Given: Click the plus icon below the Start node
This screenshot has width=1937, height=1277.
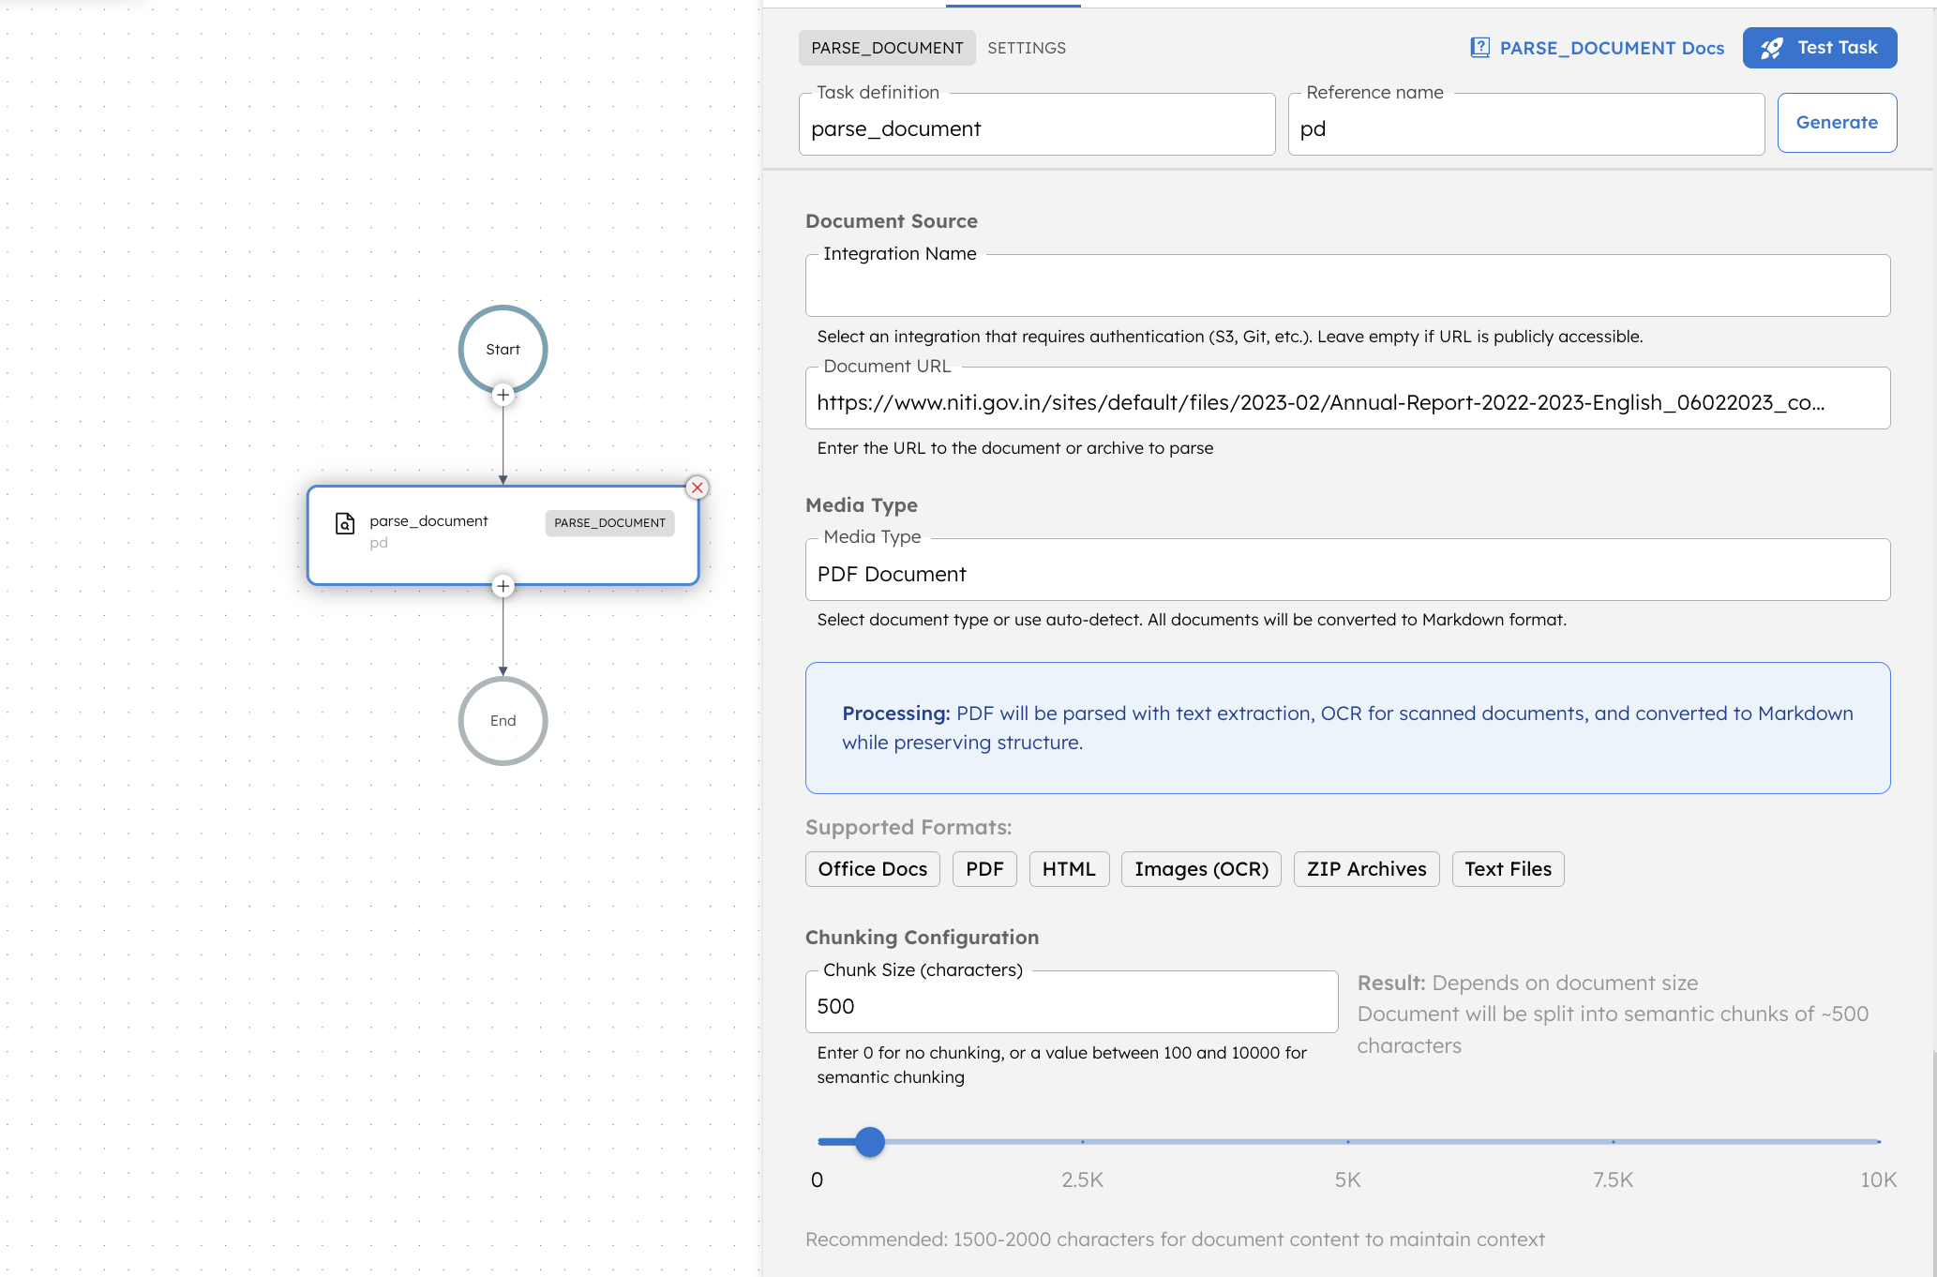Looking at the screenshot, I should click(x=503, y=395).
